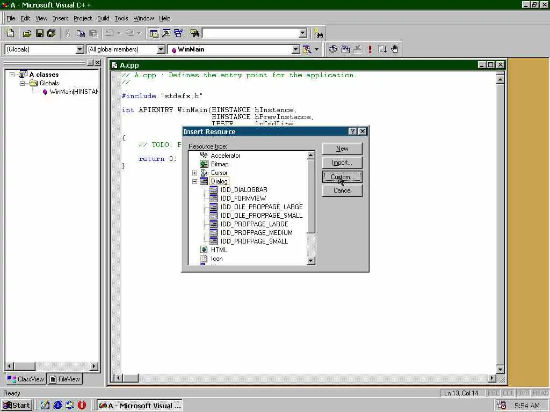Open the Window List icon
The image size is (550, 412).
(x=178, y=33)
